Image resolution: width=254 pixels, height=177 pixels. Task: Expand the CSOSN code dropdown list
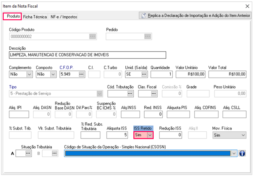(x=233, y=153)
